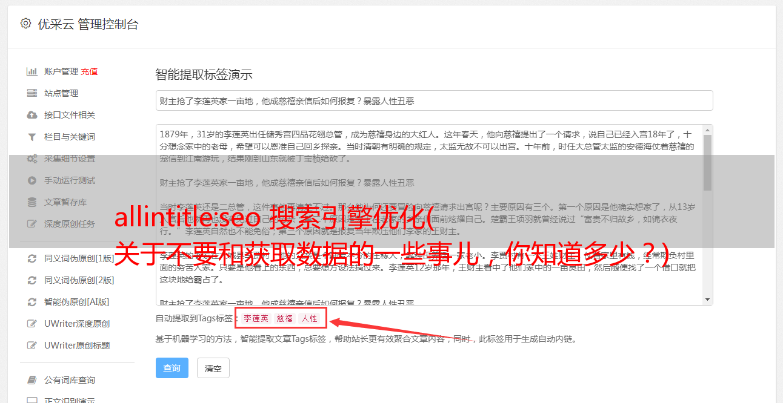783x403 pixels.
Task: Click the 智能伪原创[AI版] refresh icon
Action: pos(32,302)
